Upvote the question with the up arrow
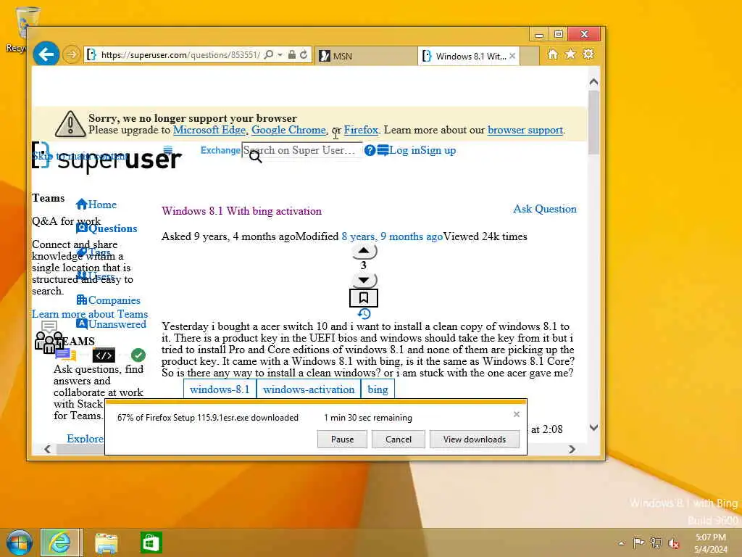Image resolution: width=742 pixels, height=557 pixels. (x=364, y=250)
